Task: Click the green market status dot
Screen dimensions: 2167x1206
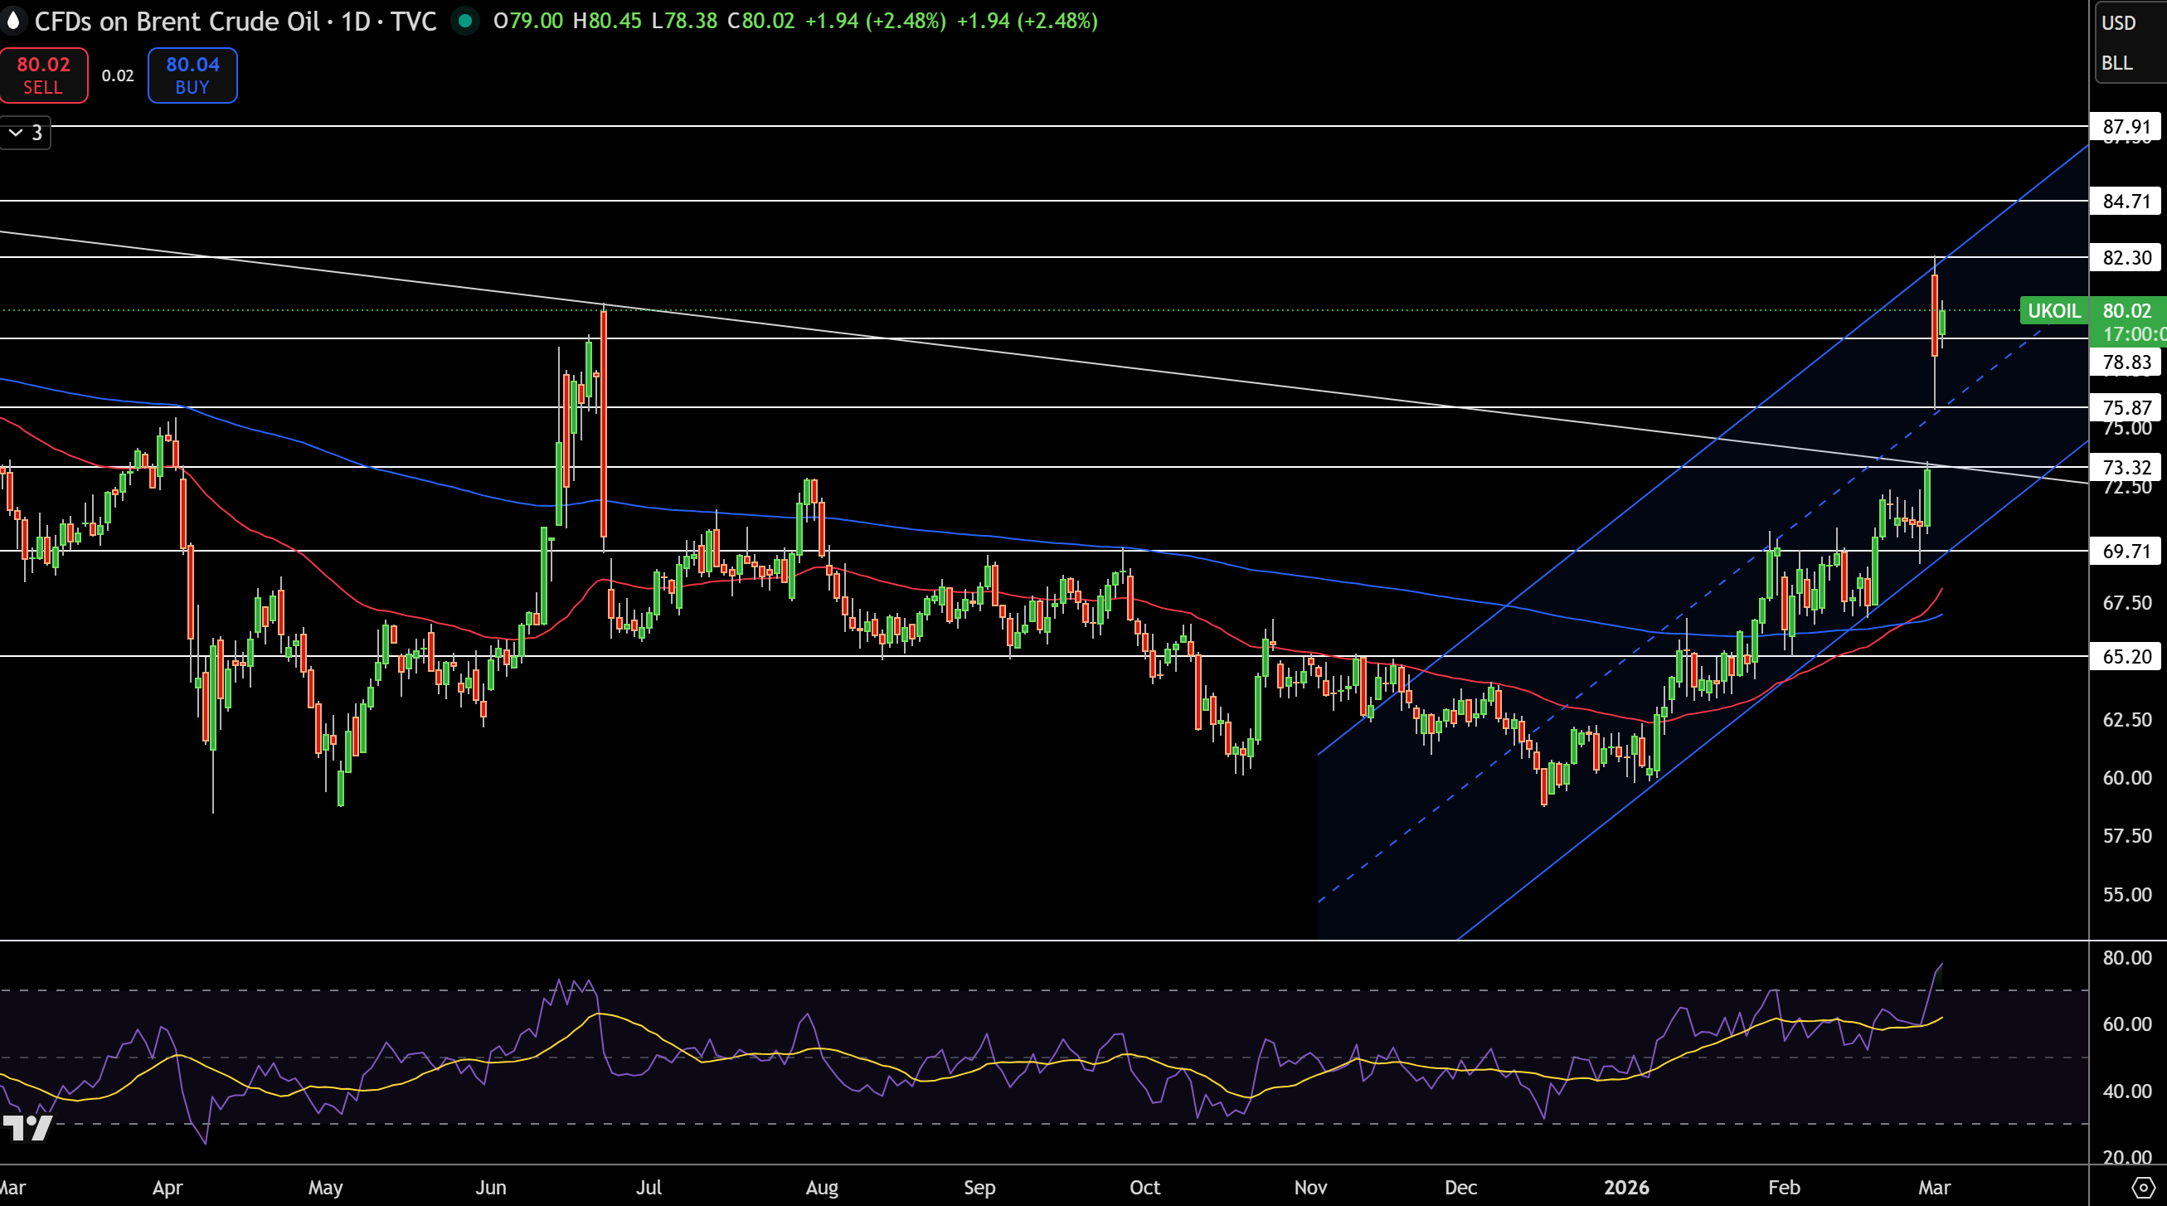Action: click(464, 21)
